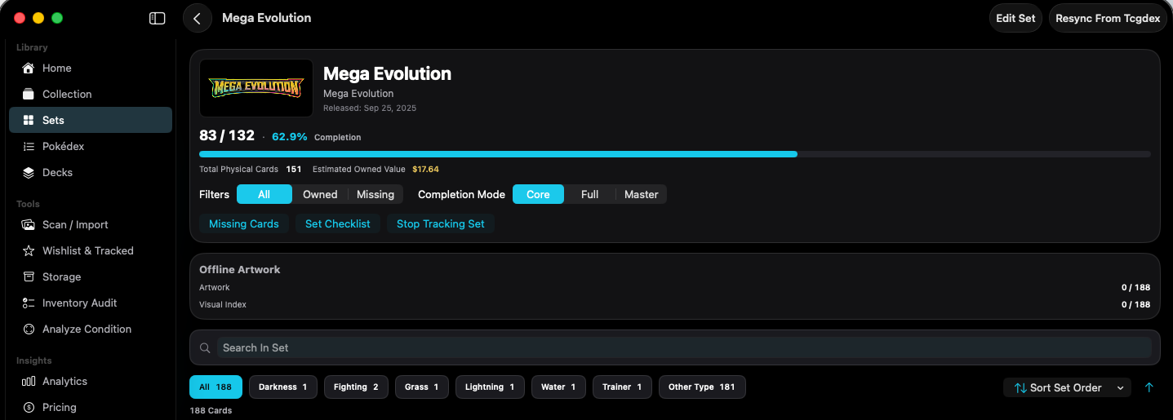Click the Analytics bar chart icon
This screenshot has width=1173, height=420.
click(x=29, y=381)
